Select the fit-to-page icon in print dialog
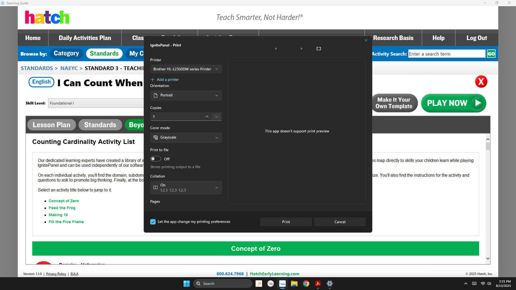This screenshot has height=290, width=516. (318, 49)
